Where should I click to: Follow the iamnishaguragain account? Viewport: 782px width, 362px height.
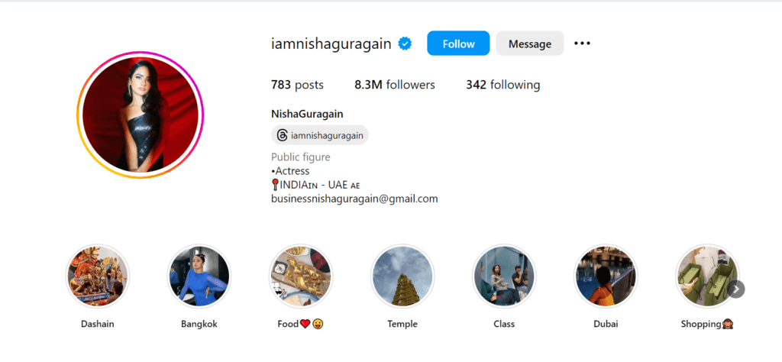tap(458, 44)
